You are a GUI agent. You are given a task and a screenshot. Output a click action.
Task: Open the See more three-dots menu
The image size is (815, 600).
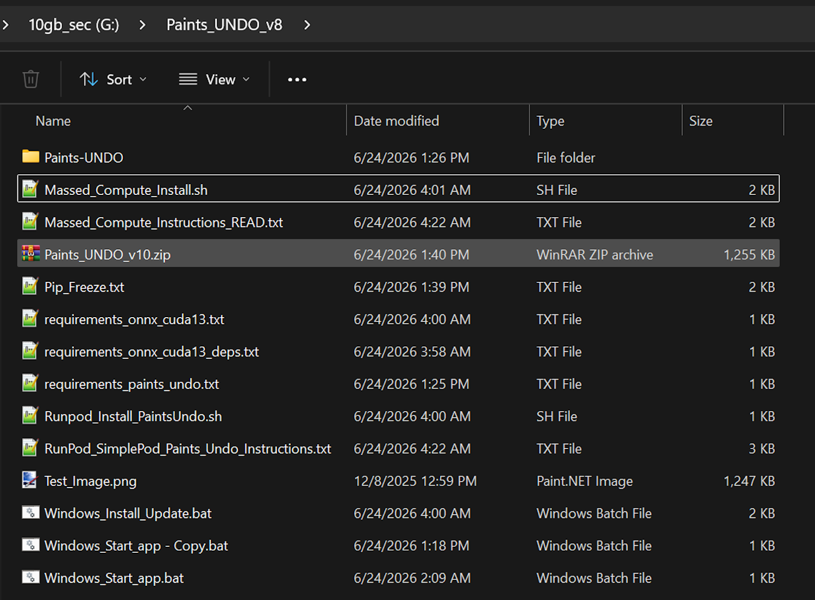tap(297, 79)
